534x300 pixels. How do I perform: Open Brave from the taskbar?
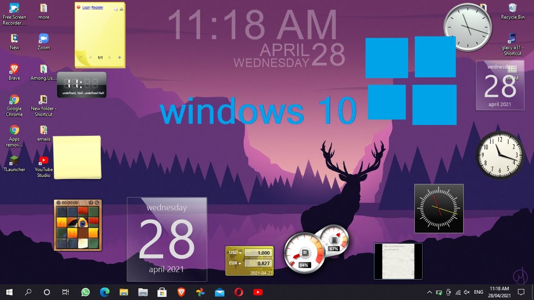(x=181, y=292)
